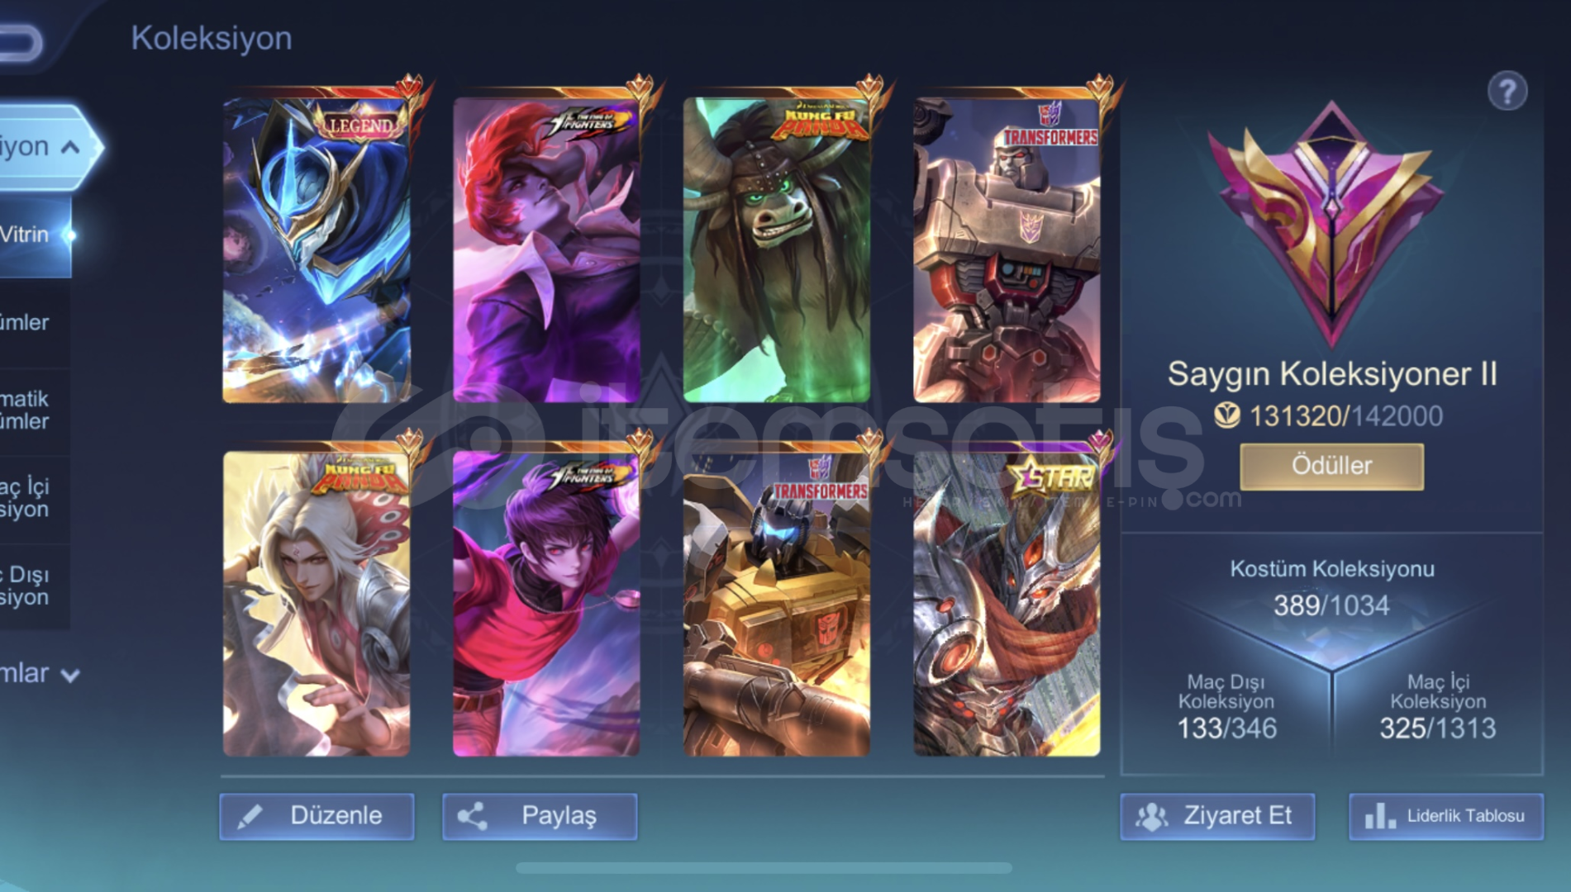1571x892 pixels.
Task: Click the Düzenle edit button
Action: point(317,816)
